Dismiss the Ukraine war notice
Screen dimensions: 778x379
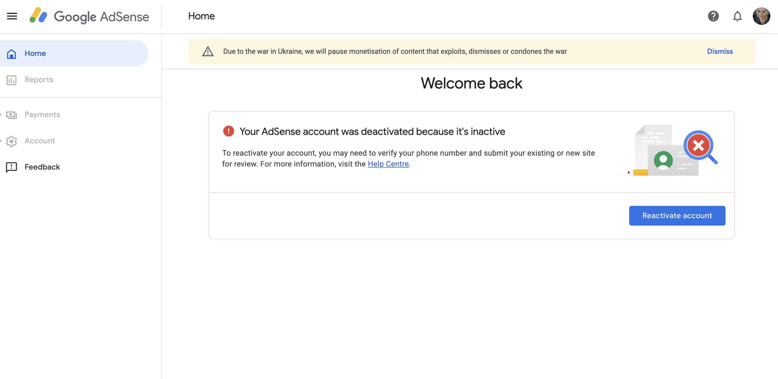[x=720, y=51]
